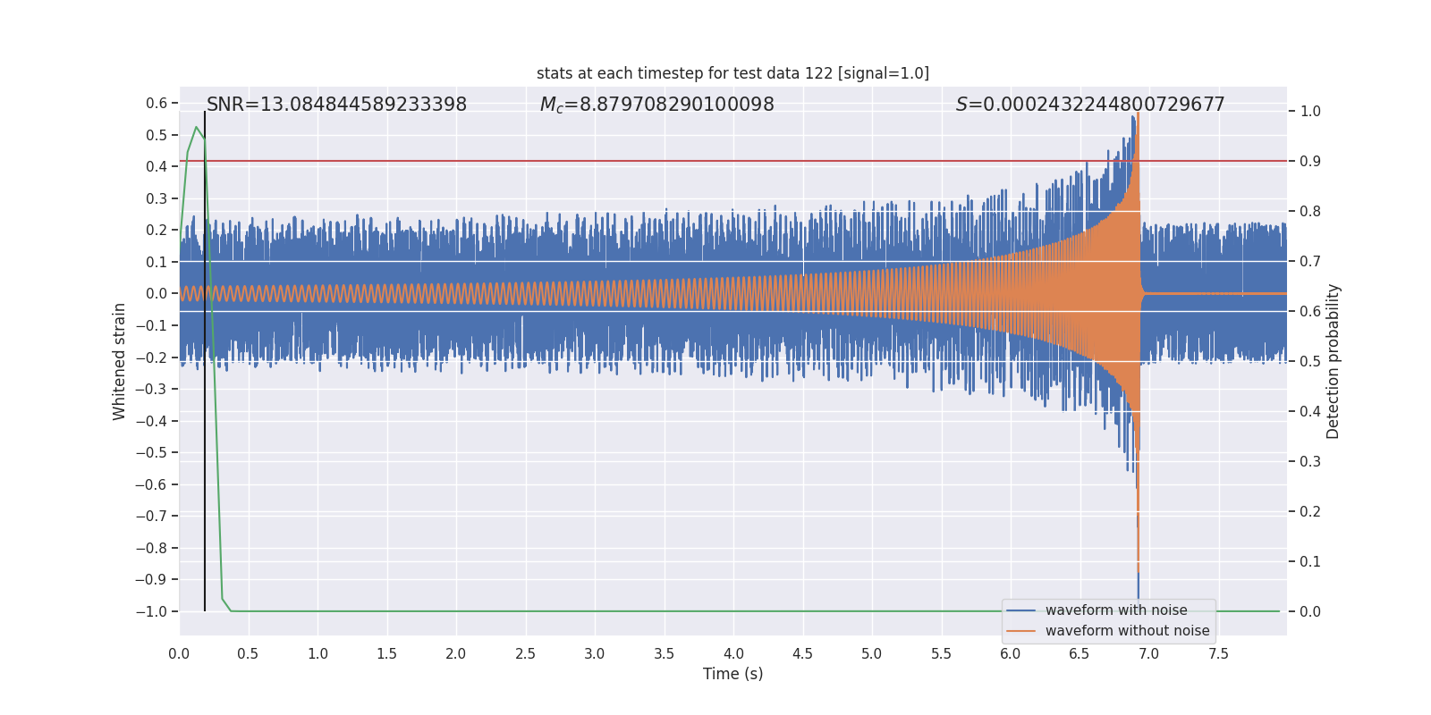Select the 2.5 tick on Time axis
The image size is (1431, 715).
tap(526, 654)
